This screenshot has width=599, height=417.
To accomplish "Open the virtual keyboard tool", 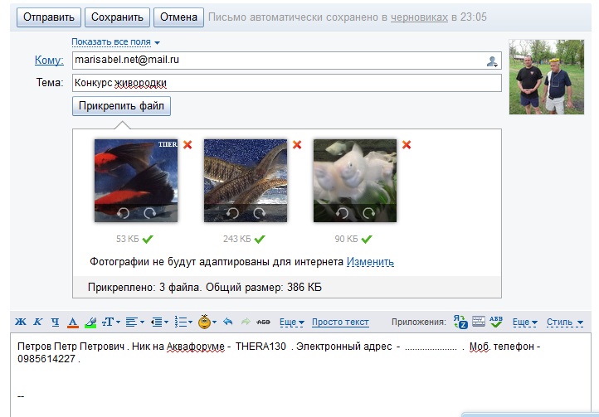I will pyautogui.click(x=479, y=322).
